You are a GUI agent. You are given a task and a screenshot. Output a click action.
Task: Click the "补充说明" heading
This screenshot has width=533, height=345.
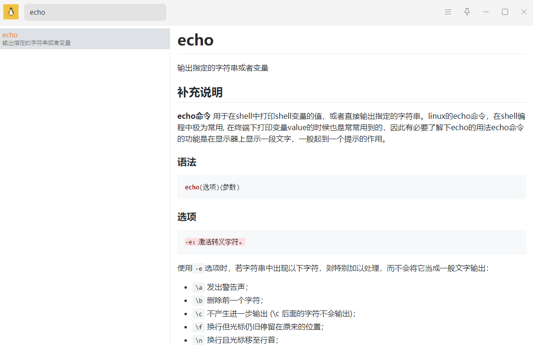(200, 92)
